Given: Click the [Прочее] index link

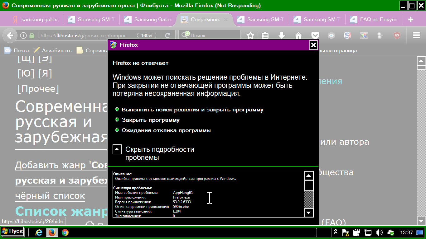Looking at the screenshot, I should (x=38, y=89).
